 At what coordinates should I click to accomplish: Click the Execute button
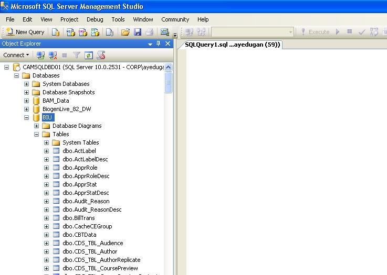315,32
